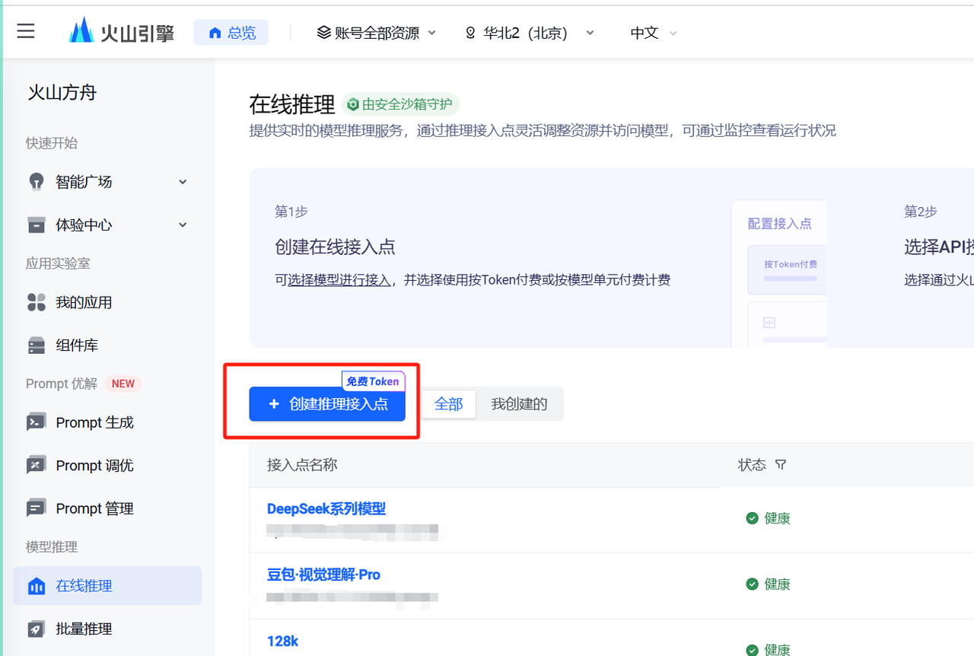974x656 pixels.
Task: Click the 体验中心 box icon
Action: (x=36, y=225)
